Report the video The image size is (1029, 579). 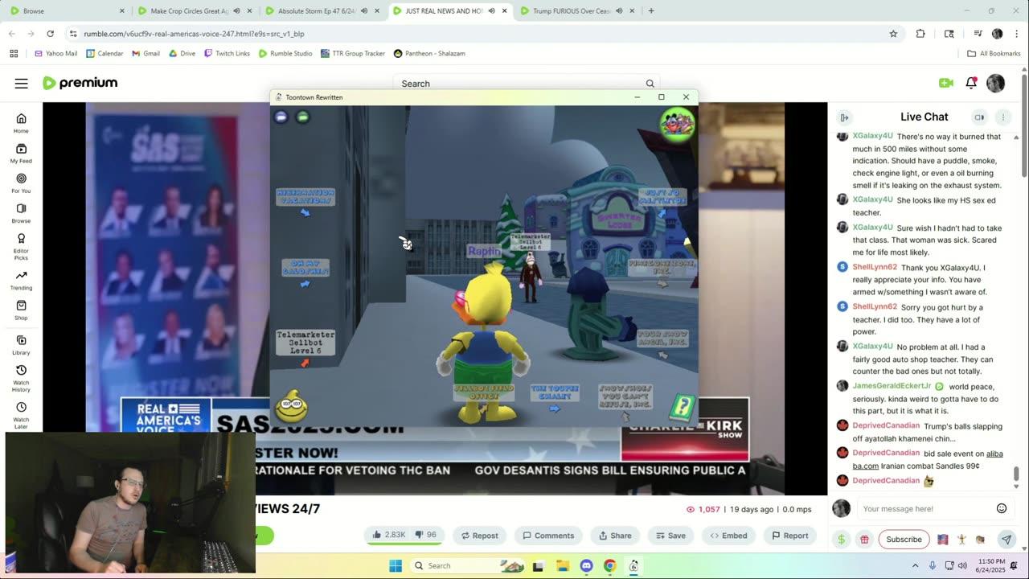(789, 536)
